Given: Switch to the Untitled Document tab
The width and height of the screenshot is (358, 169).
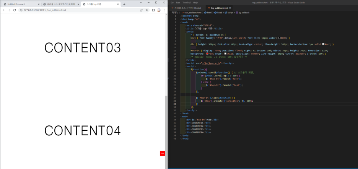Looking at the screenshot, I should 21,4.
